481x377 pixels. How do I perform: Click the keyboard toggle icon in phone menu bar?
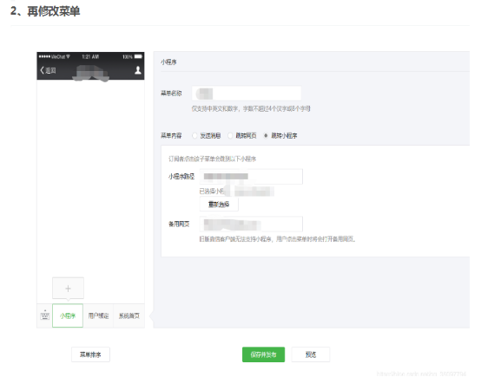[x=45, y=315]
